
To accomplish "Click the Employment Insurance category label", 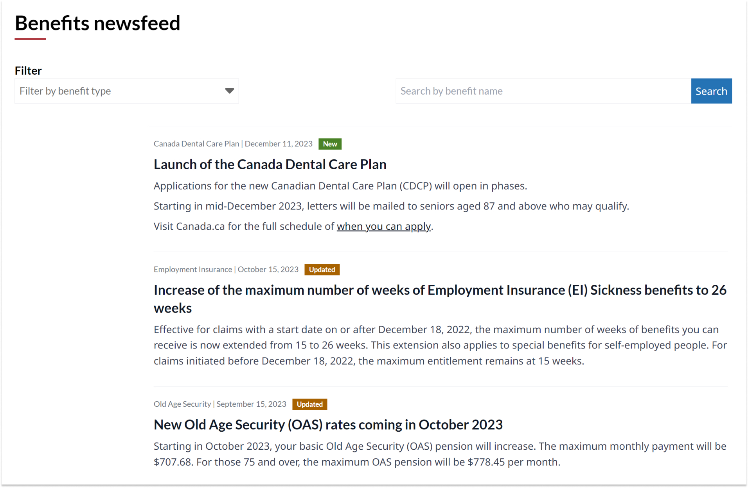I will point(192,270).
